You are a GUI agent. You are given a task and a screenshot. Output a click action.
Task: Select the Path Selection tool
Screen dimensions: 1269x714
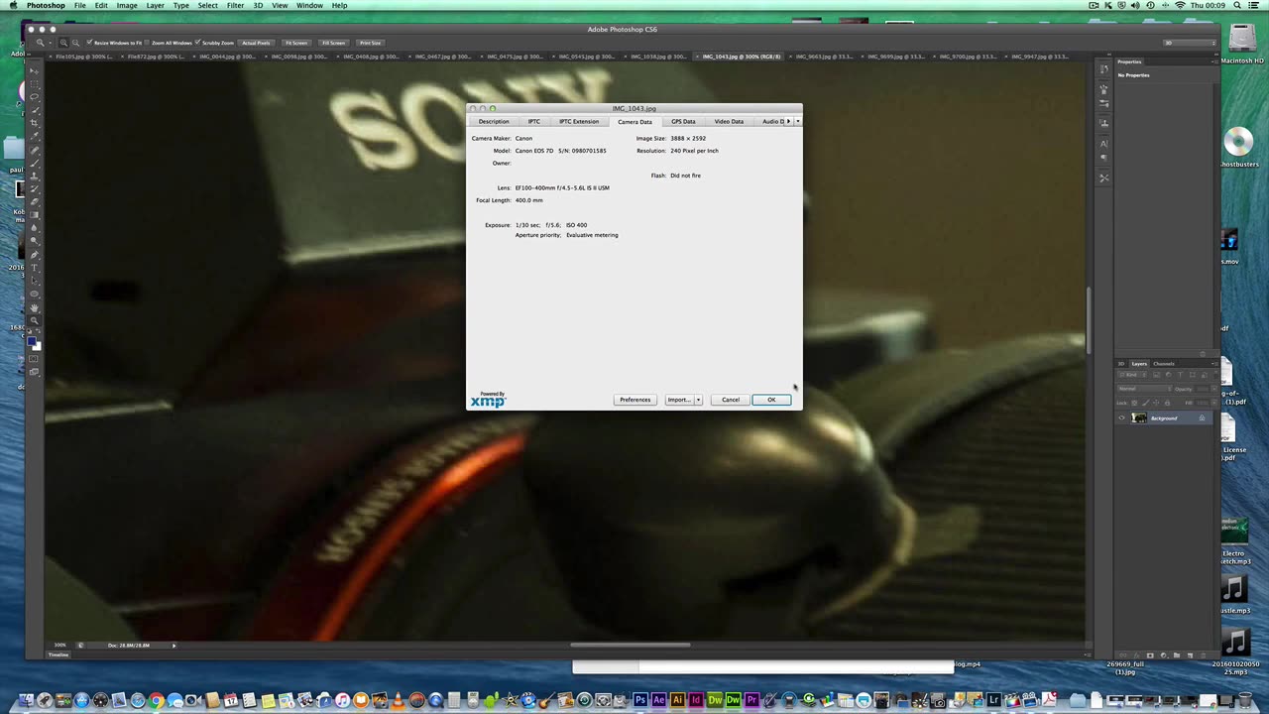tap(33, 281)
